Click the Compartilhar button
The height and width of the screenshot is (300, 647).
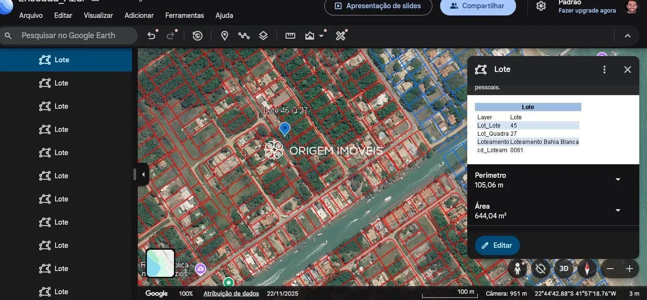(x=478, y=7)
